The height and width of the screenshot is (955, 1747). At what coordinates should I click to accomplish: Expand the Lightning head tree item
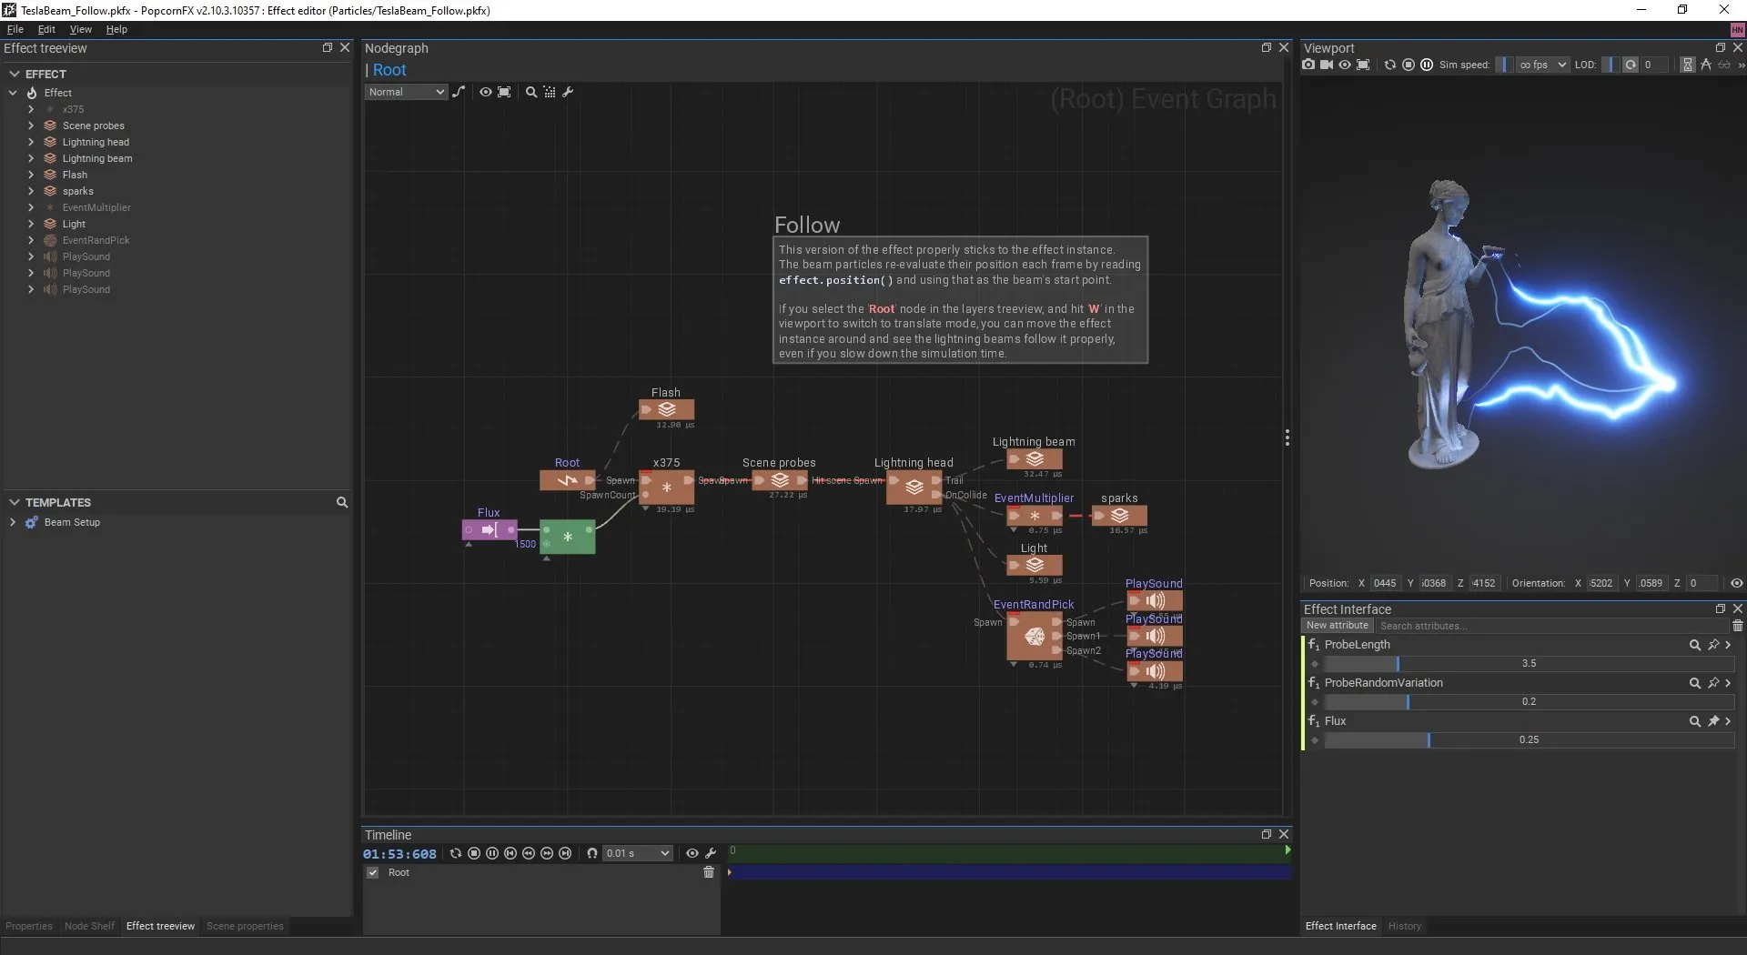[x=31, y=142]
